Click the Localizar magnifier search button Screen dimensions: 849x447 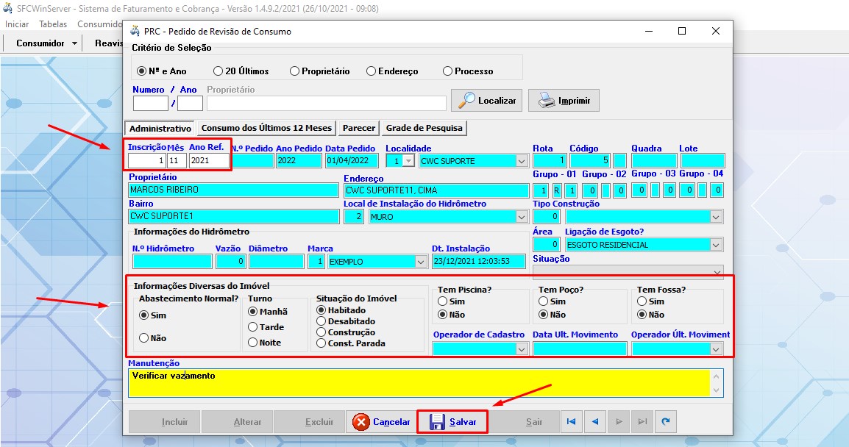pos(486,101)
